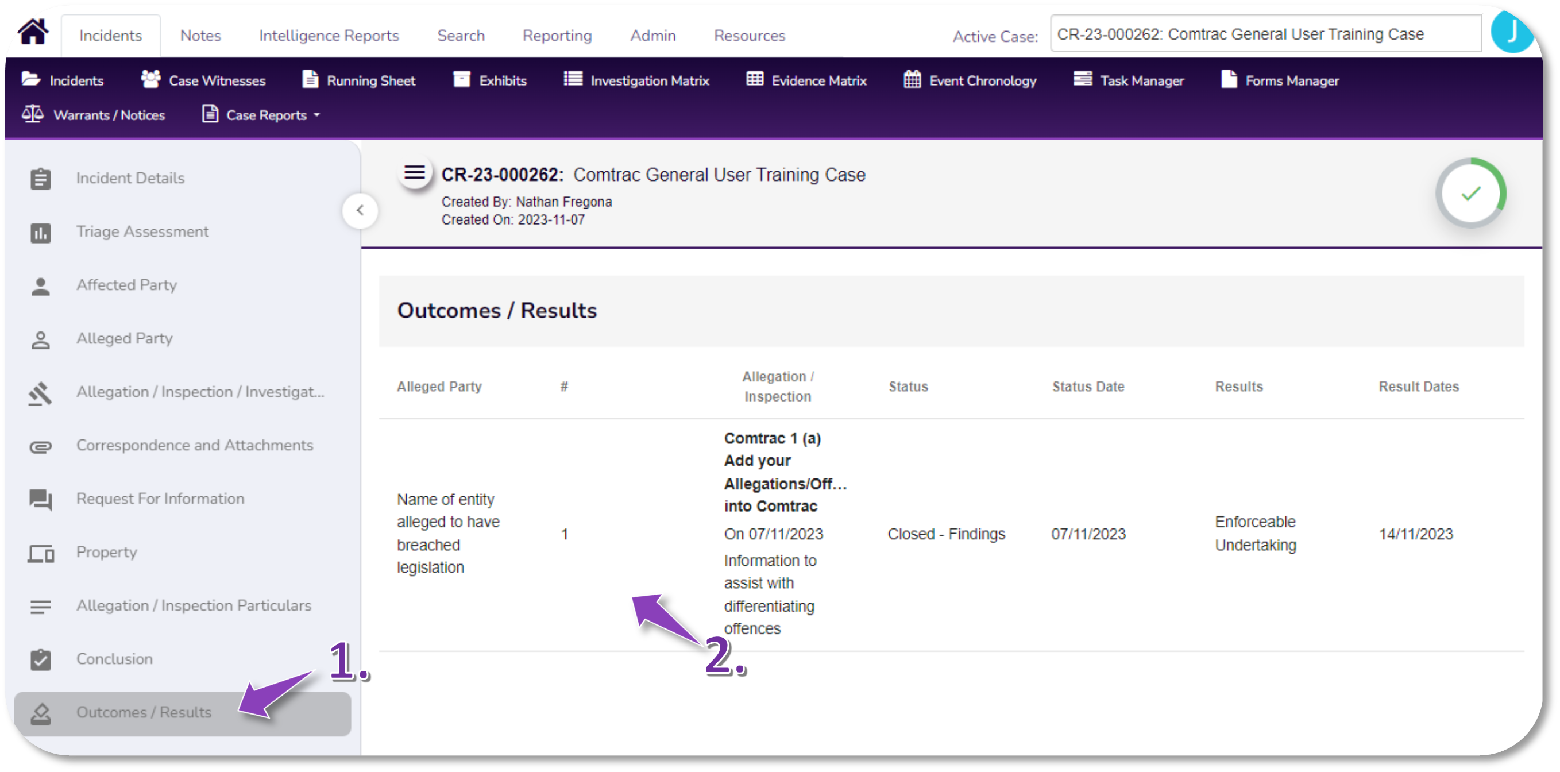Open Event Chronology calendar icon

912,79
